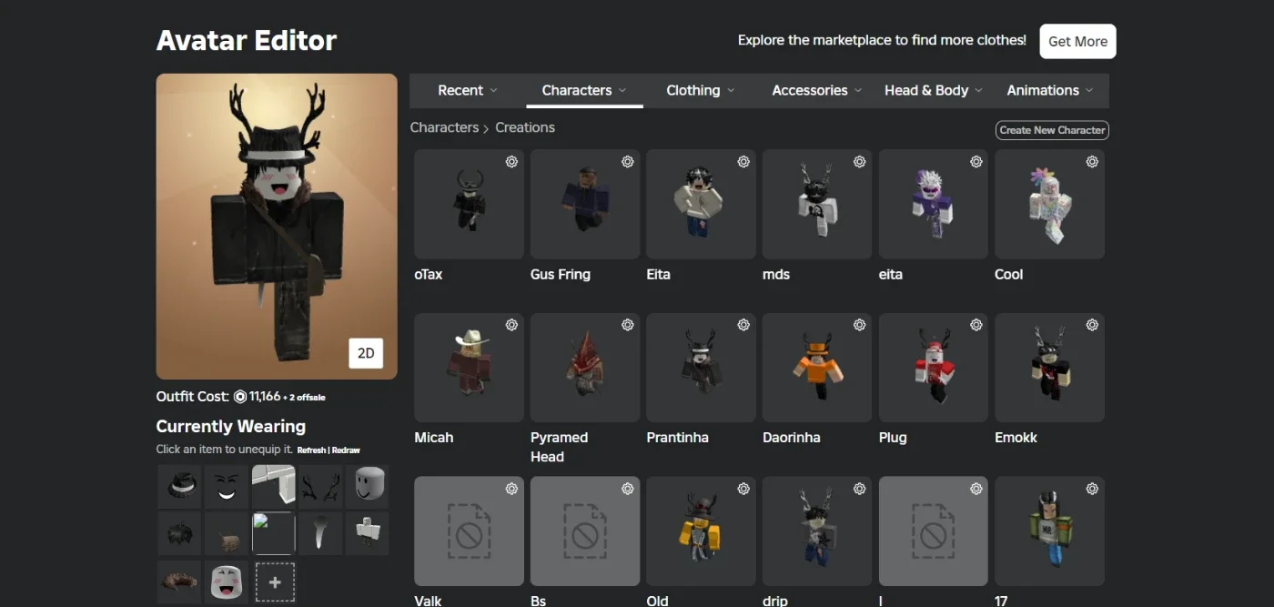Select the 17 character outfit thumbnail

pos(1049,531)
